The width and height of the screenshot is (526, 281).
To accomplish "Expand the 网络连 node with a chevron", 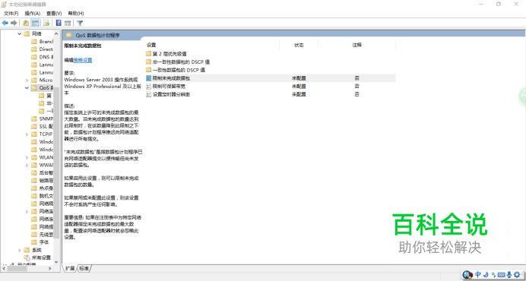I will (27, 211).
